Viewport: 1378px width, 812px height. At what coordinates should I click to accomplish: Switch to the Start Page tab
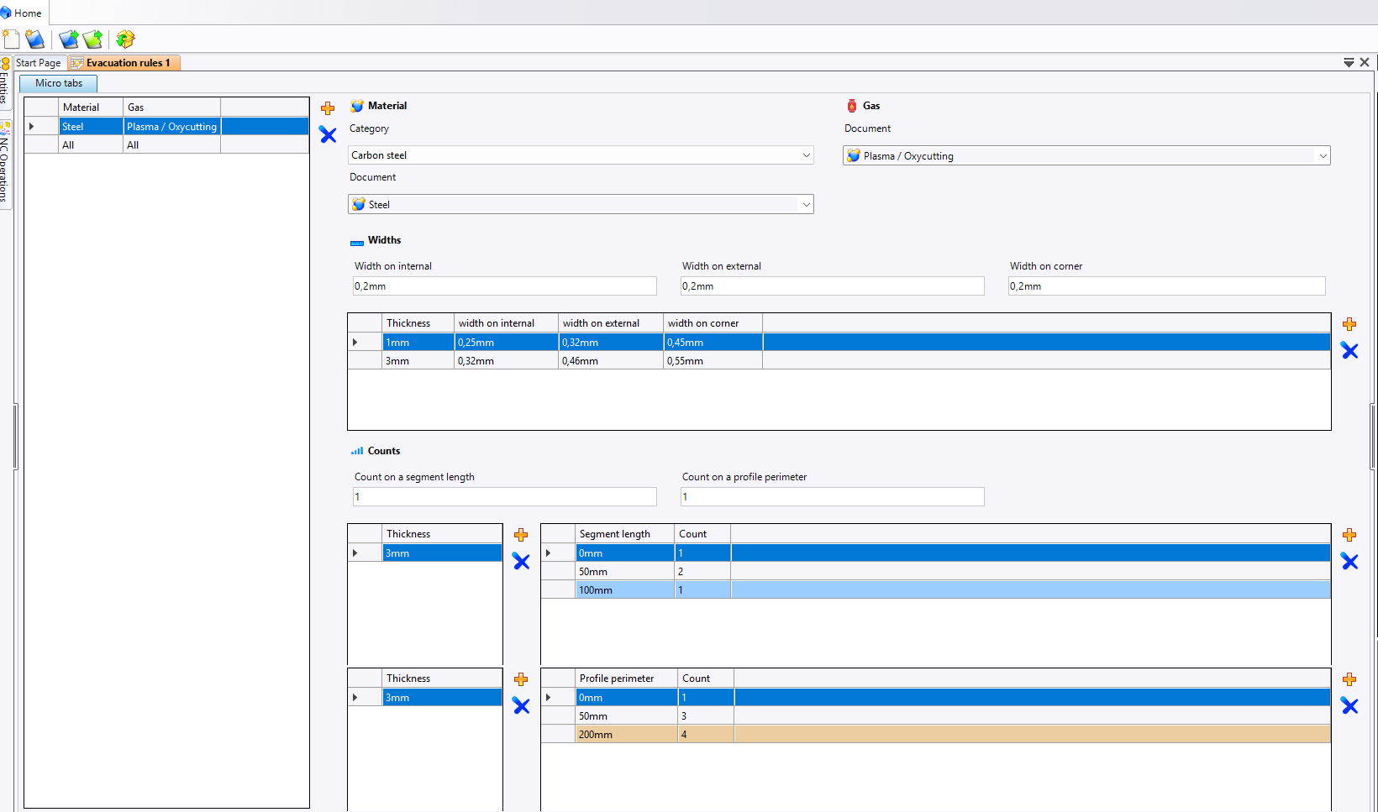coord(39,63)
